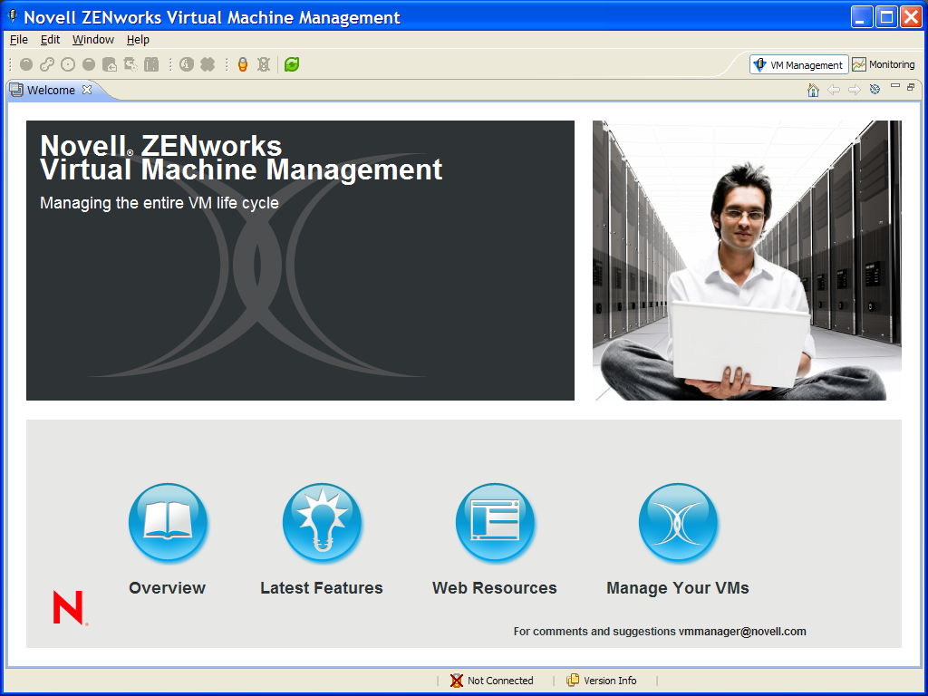Select the Welcome tab

point(50,90)
